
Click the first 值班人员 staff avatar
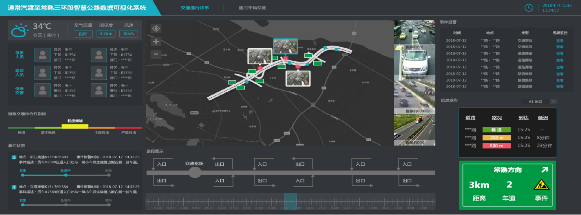tap(42, 55)
